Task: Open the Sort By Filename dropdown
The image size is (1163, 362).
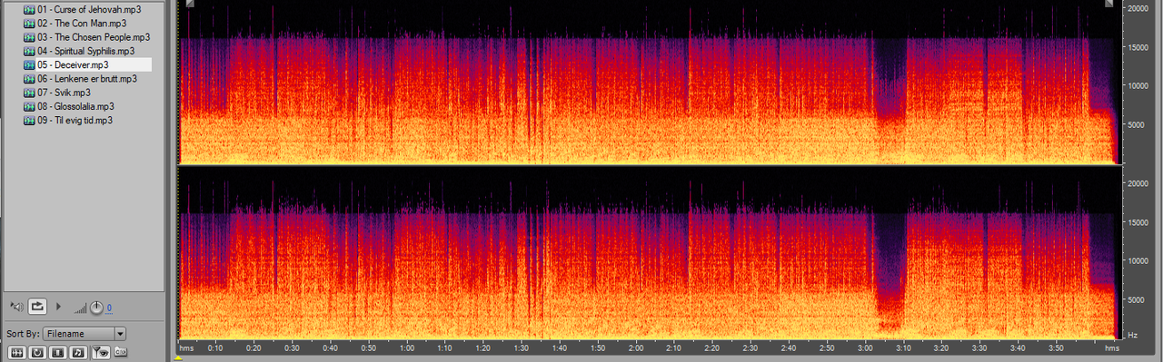Action: point(84,334)
